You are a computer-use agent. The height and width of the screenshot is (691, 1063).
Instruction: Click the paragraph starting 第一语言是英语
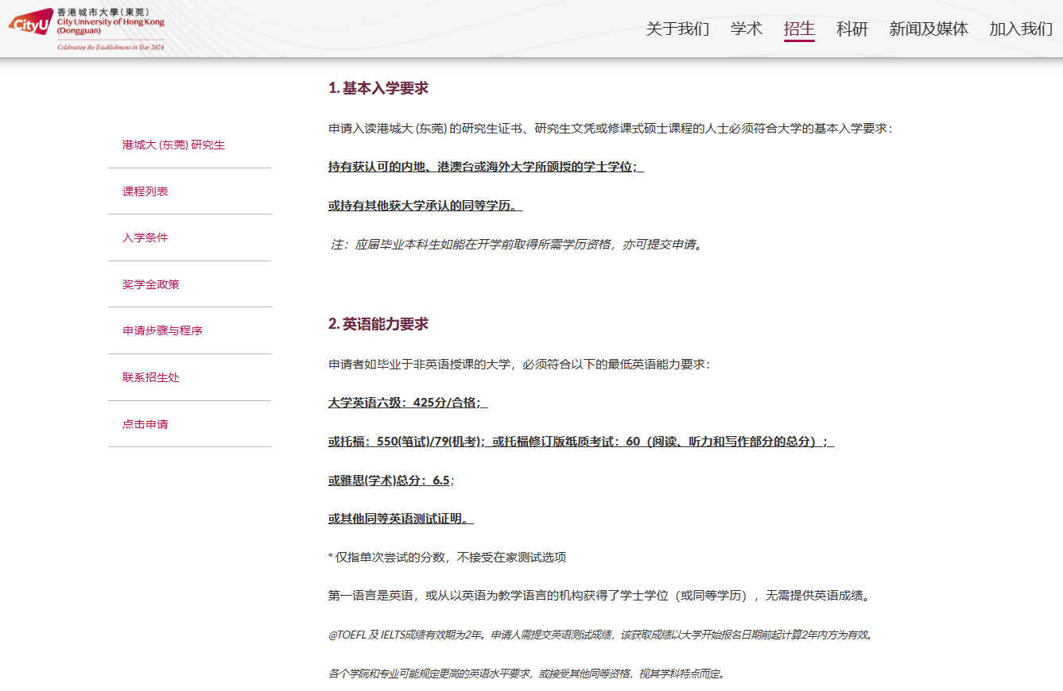(599, 595)
